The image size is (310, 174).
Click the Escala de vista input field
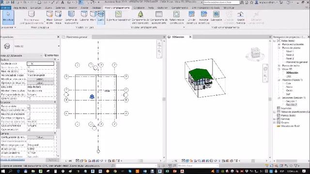[x=40, y=63]
